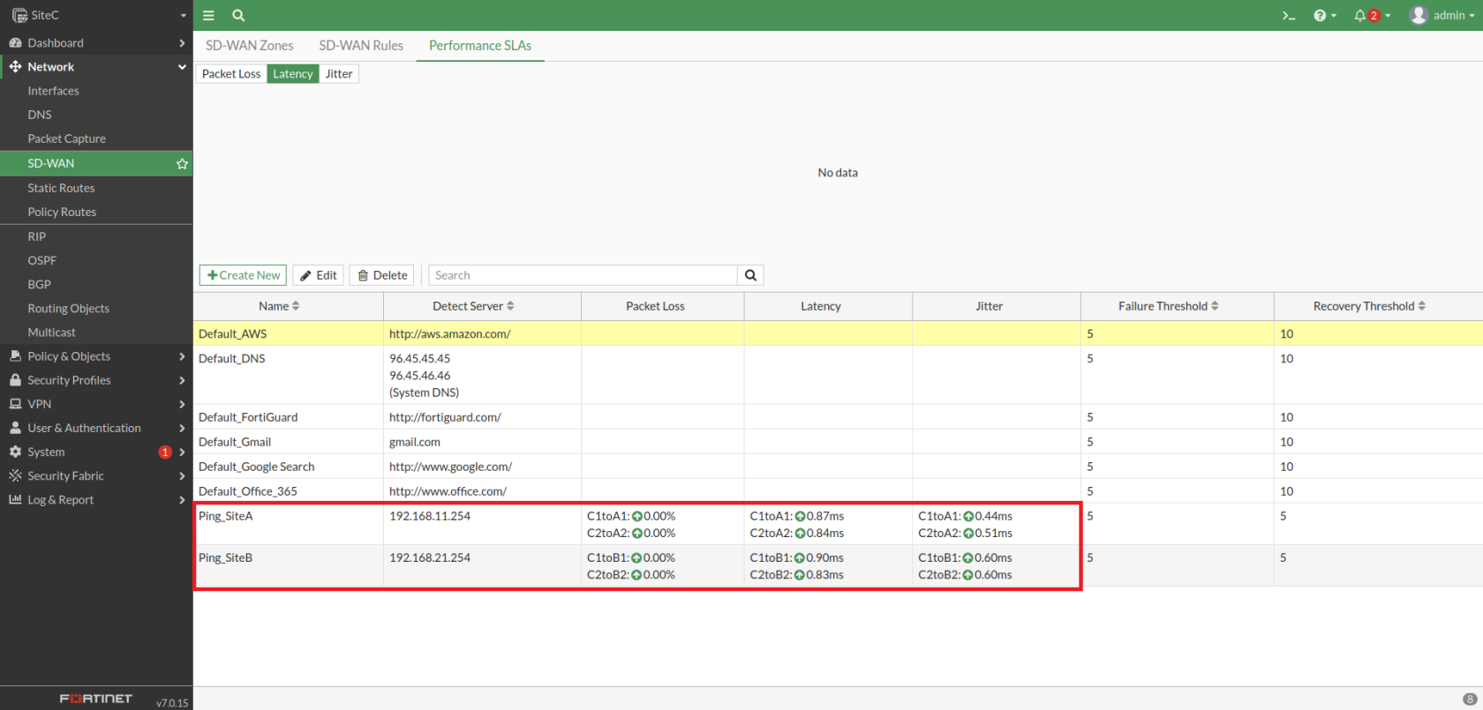The height and width of the screenshot is (710, 1483).
Task: Sort by Recovery Threshold column arrows
Action: click(1421, 306)
